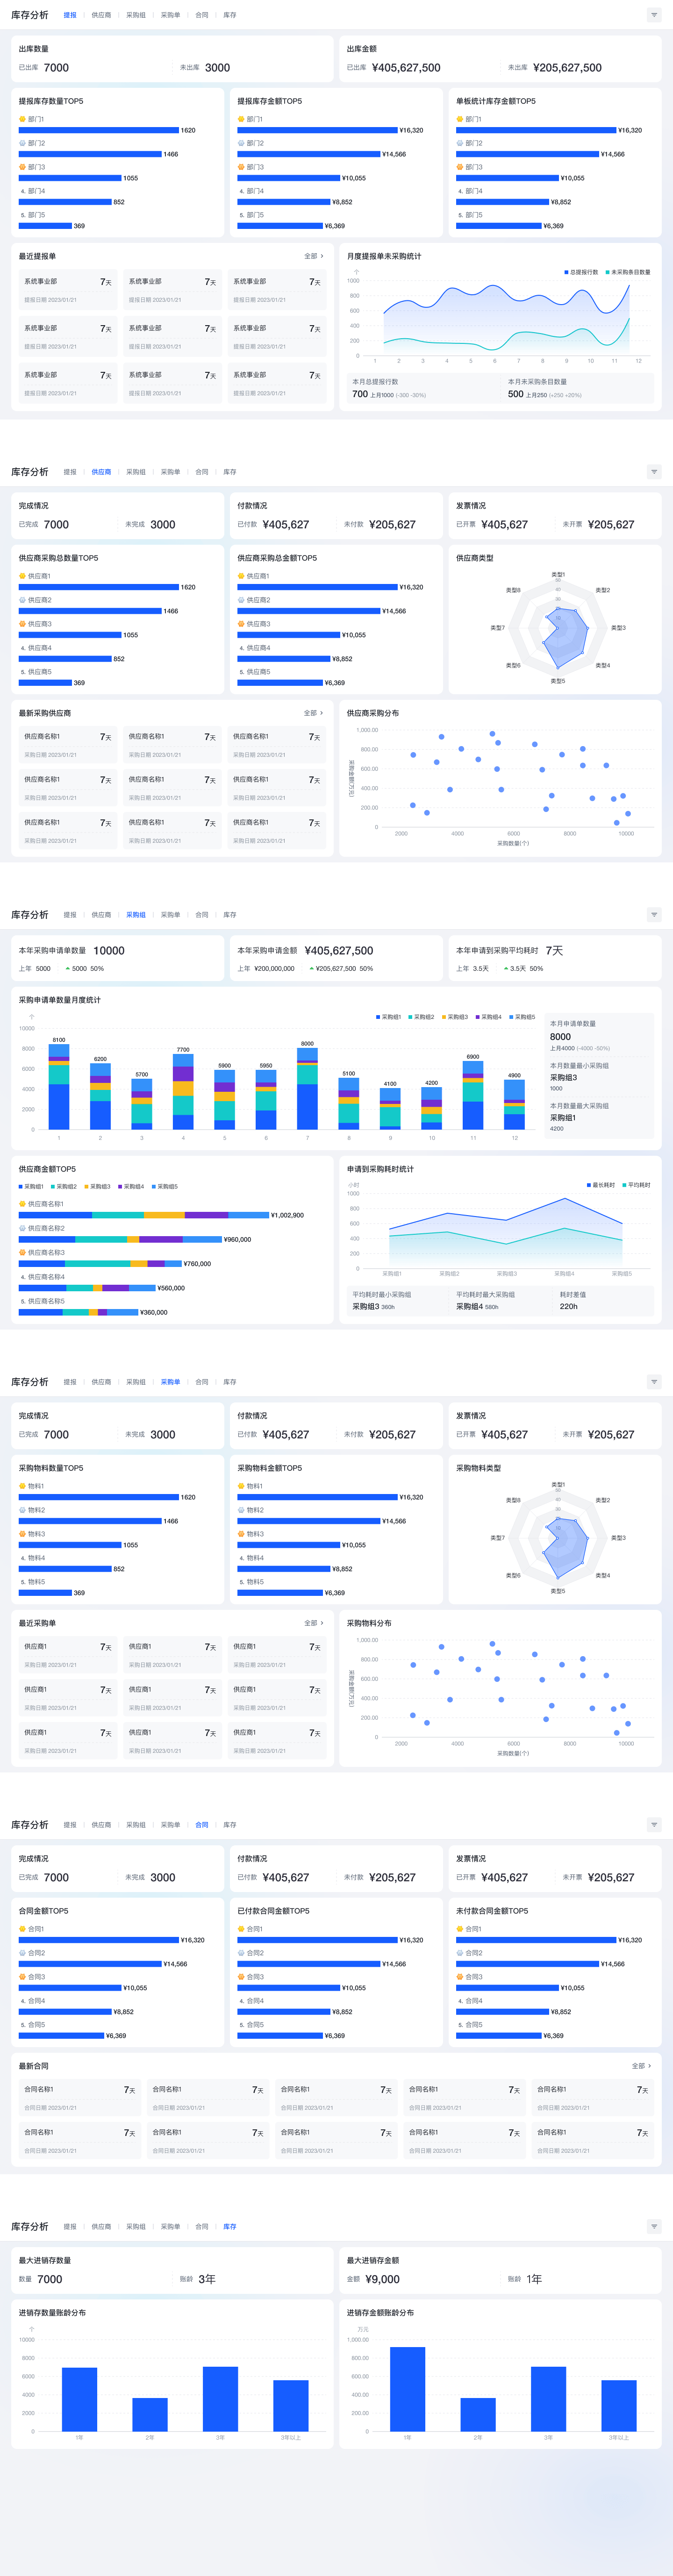The image size is (673, 2576).
Task: Toggle the 未采购条目数量 legend in 月度提报单未采购统计
Action: [627, 272]
